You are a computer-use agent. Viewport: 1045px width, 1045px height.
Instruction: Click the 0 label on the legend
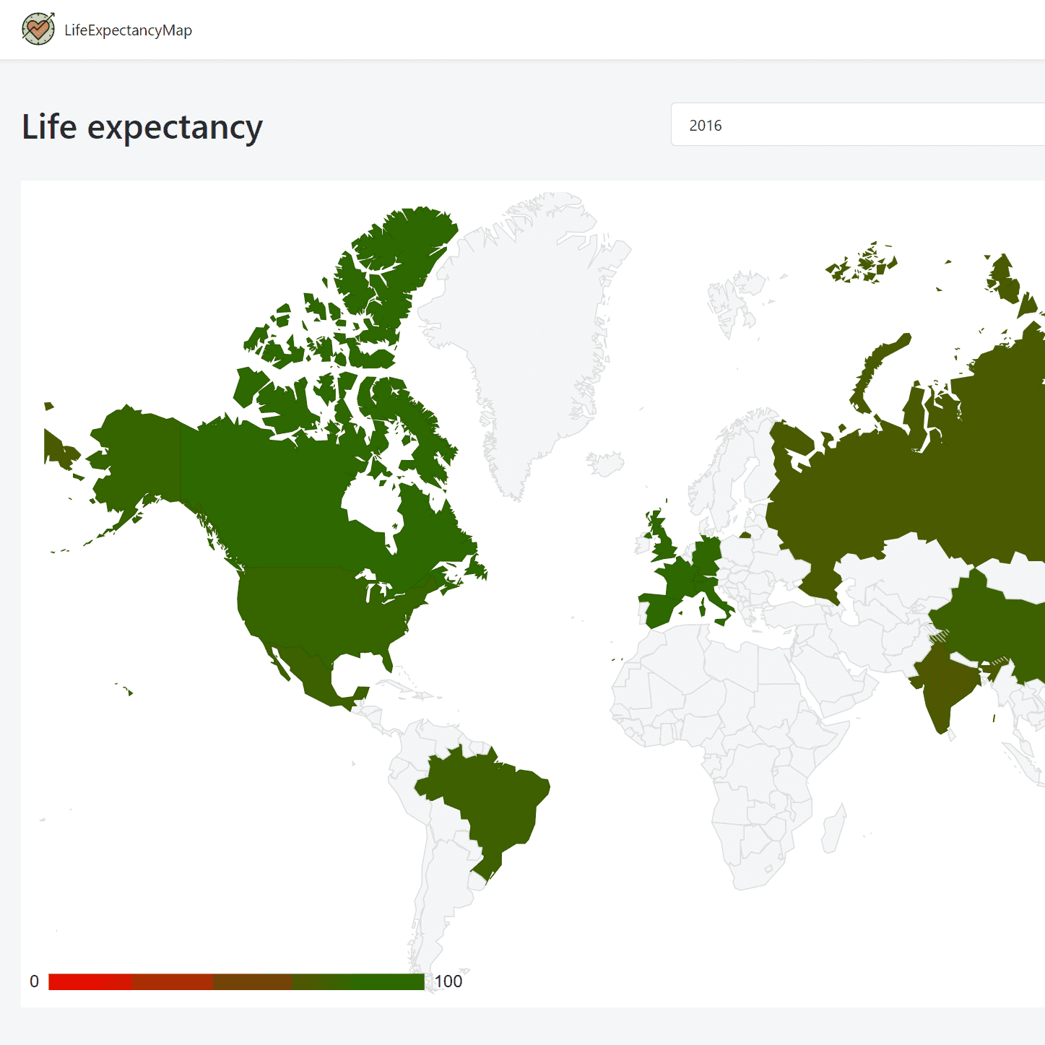[34, 981]
